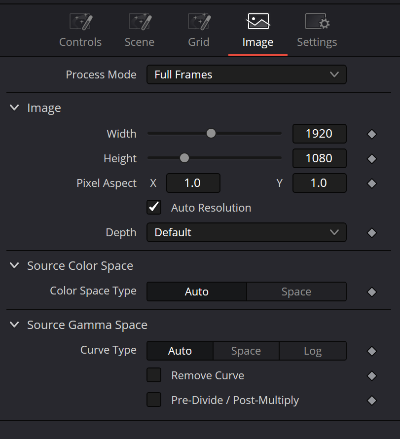The image size is (400, 439).
Task: Click the Width keyframe diamond
Action: (x=372, y=134)
